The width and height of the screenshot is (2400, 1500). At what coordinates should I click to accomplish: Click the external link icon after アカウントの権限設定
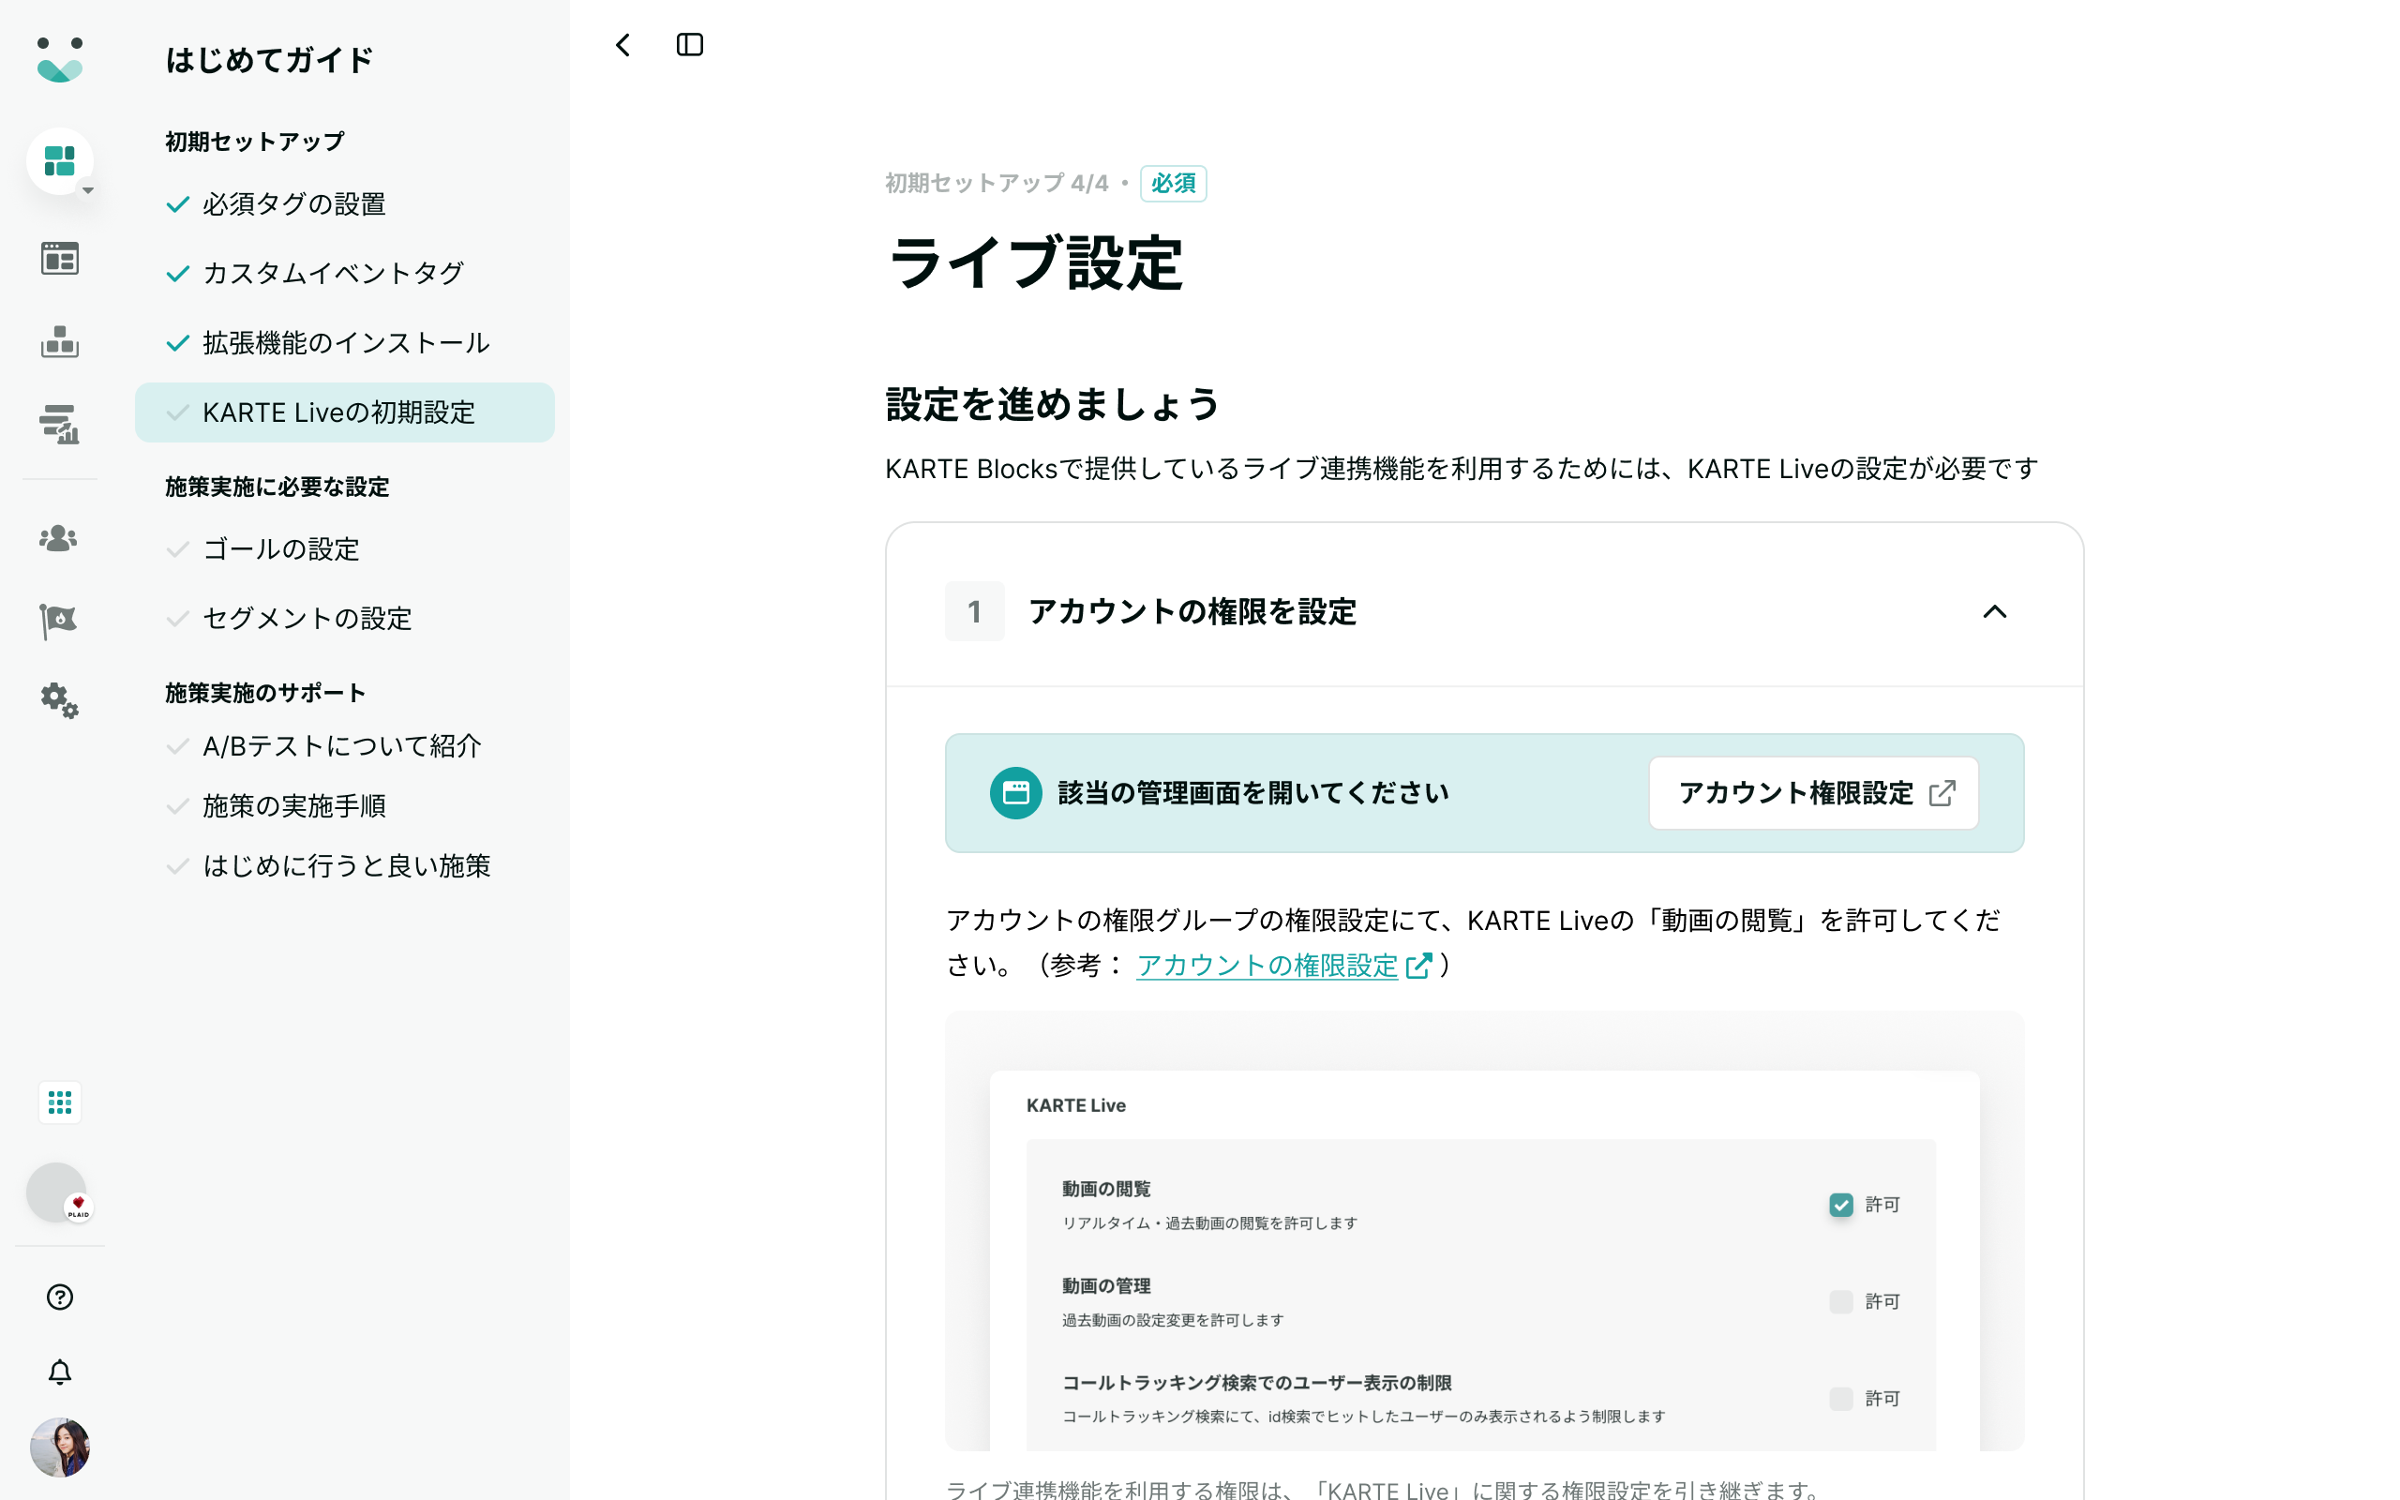[x=1419, y=966]
